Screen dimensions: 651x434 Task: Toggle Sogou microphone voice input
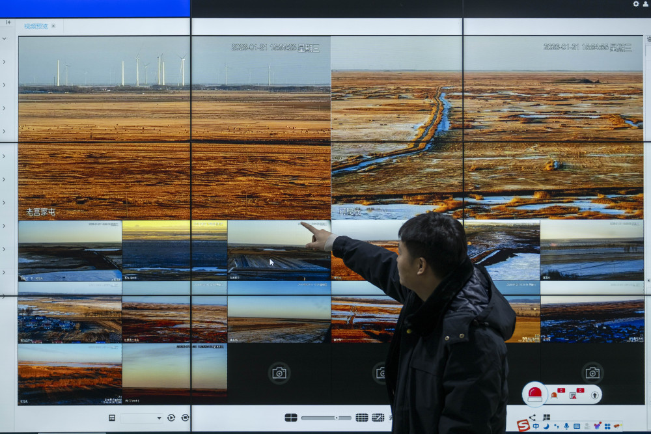pos(566,426)
